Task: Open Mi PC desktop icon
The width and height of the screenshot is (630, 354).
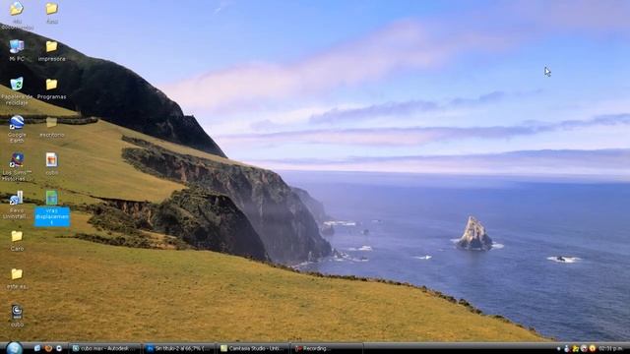Action: 17,50
